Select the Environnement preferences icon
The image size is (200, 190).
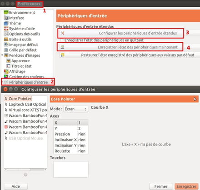(x=6, y=12)
